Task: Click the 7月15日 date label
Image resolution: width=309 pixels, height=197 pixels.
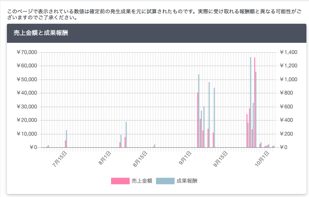Action: pos(60,159)
